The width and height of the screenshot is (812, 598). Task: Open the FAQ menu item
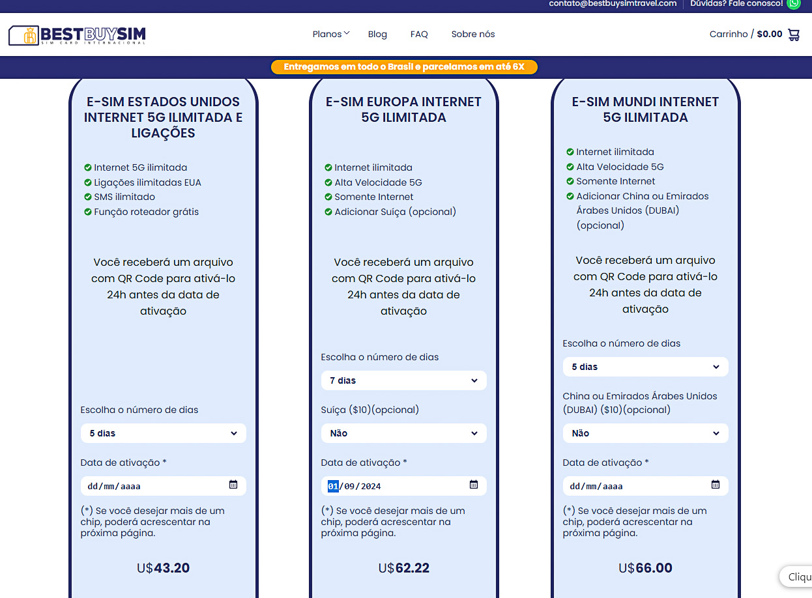pyautogui.click(x=419, y=35)
